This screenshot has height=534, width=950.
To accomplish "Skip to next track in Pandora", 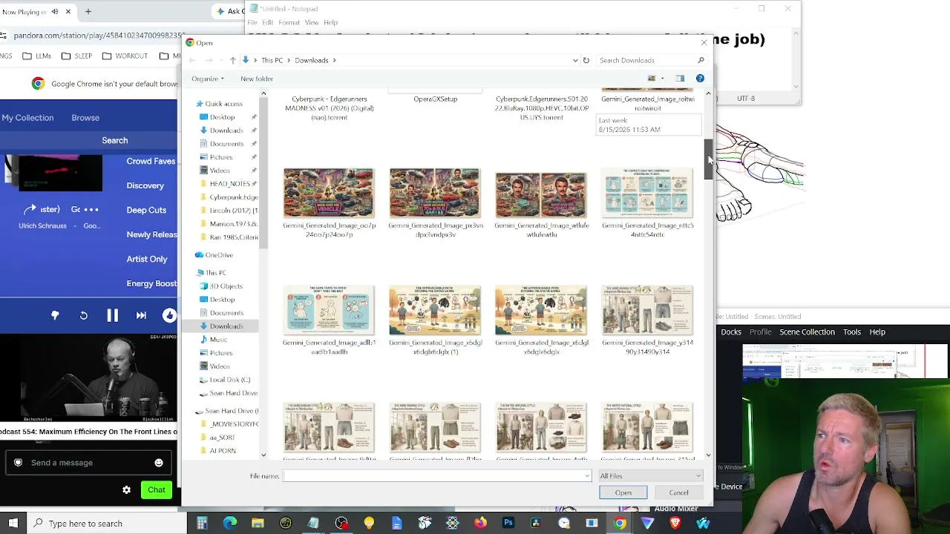I will click(x=141, y=316).
